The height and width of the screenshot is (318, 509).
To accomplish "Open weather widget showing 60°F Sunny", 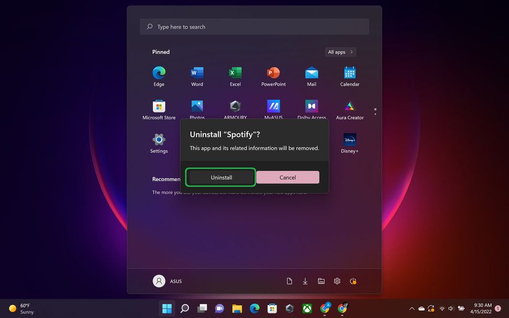I will (x=21, y=308).
